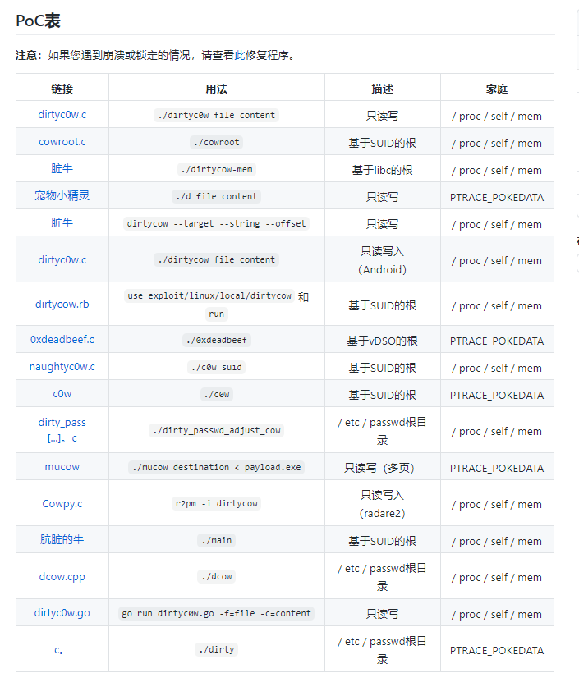
Task: Open the cowroot.c link
Action: pyautogui.click(x=62, y=141)
